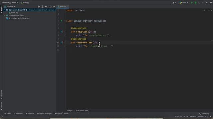Viewport: 213px width, 119px height.
Task: Start debugging with the green bug icon
Action: click(x=195, y=3)
